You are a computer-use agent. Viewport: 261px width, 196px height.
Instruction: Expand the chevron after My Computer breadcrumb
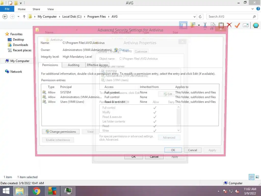[60, 17]
